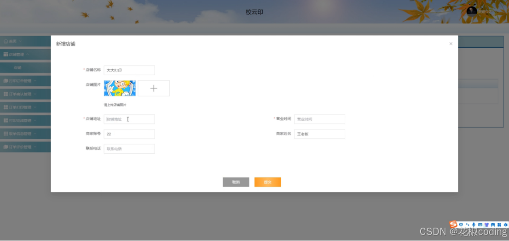Click the 订单确认管理 grid icon
The height and width of the screenshot is (241, 509).
[6, 94]
